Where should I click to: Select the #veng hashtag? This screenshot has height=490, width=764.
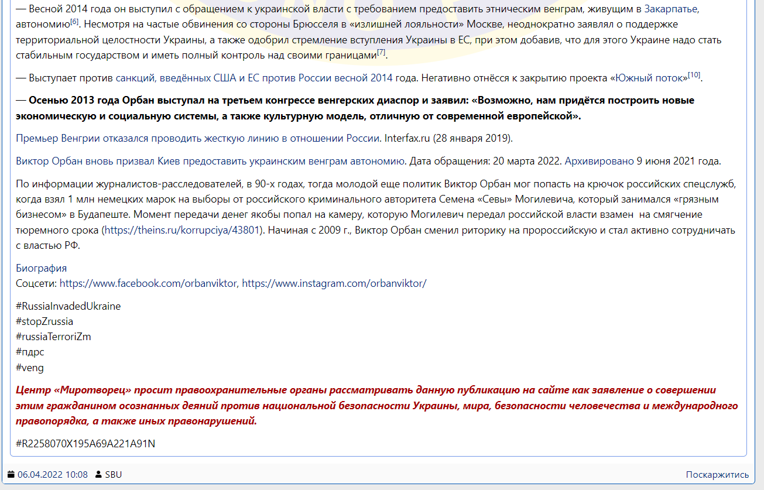coord(30,367)
